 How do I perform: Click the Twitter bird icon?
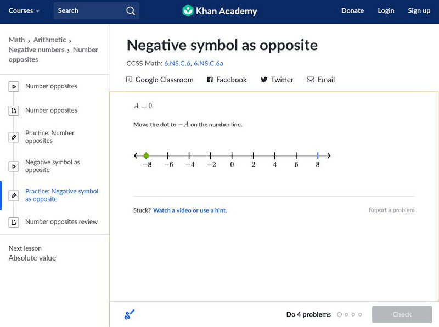[264, 80]
